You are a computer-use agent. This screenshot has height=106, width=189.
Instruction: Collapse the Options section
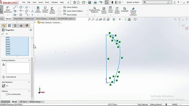(29, 91)
